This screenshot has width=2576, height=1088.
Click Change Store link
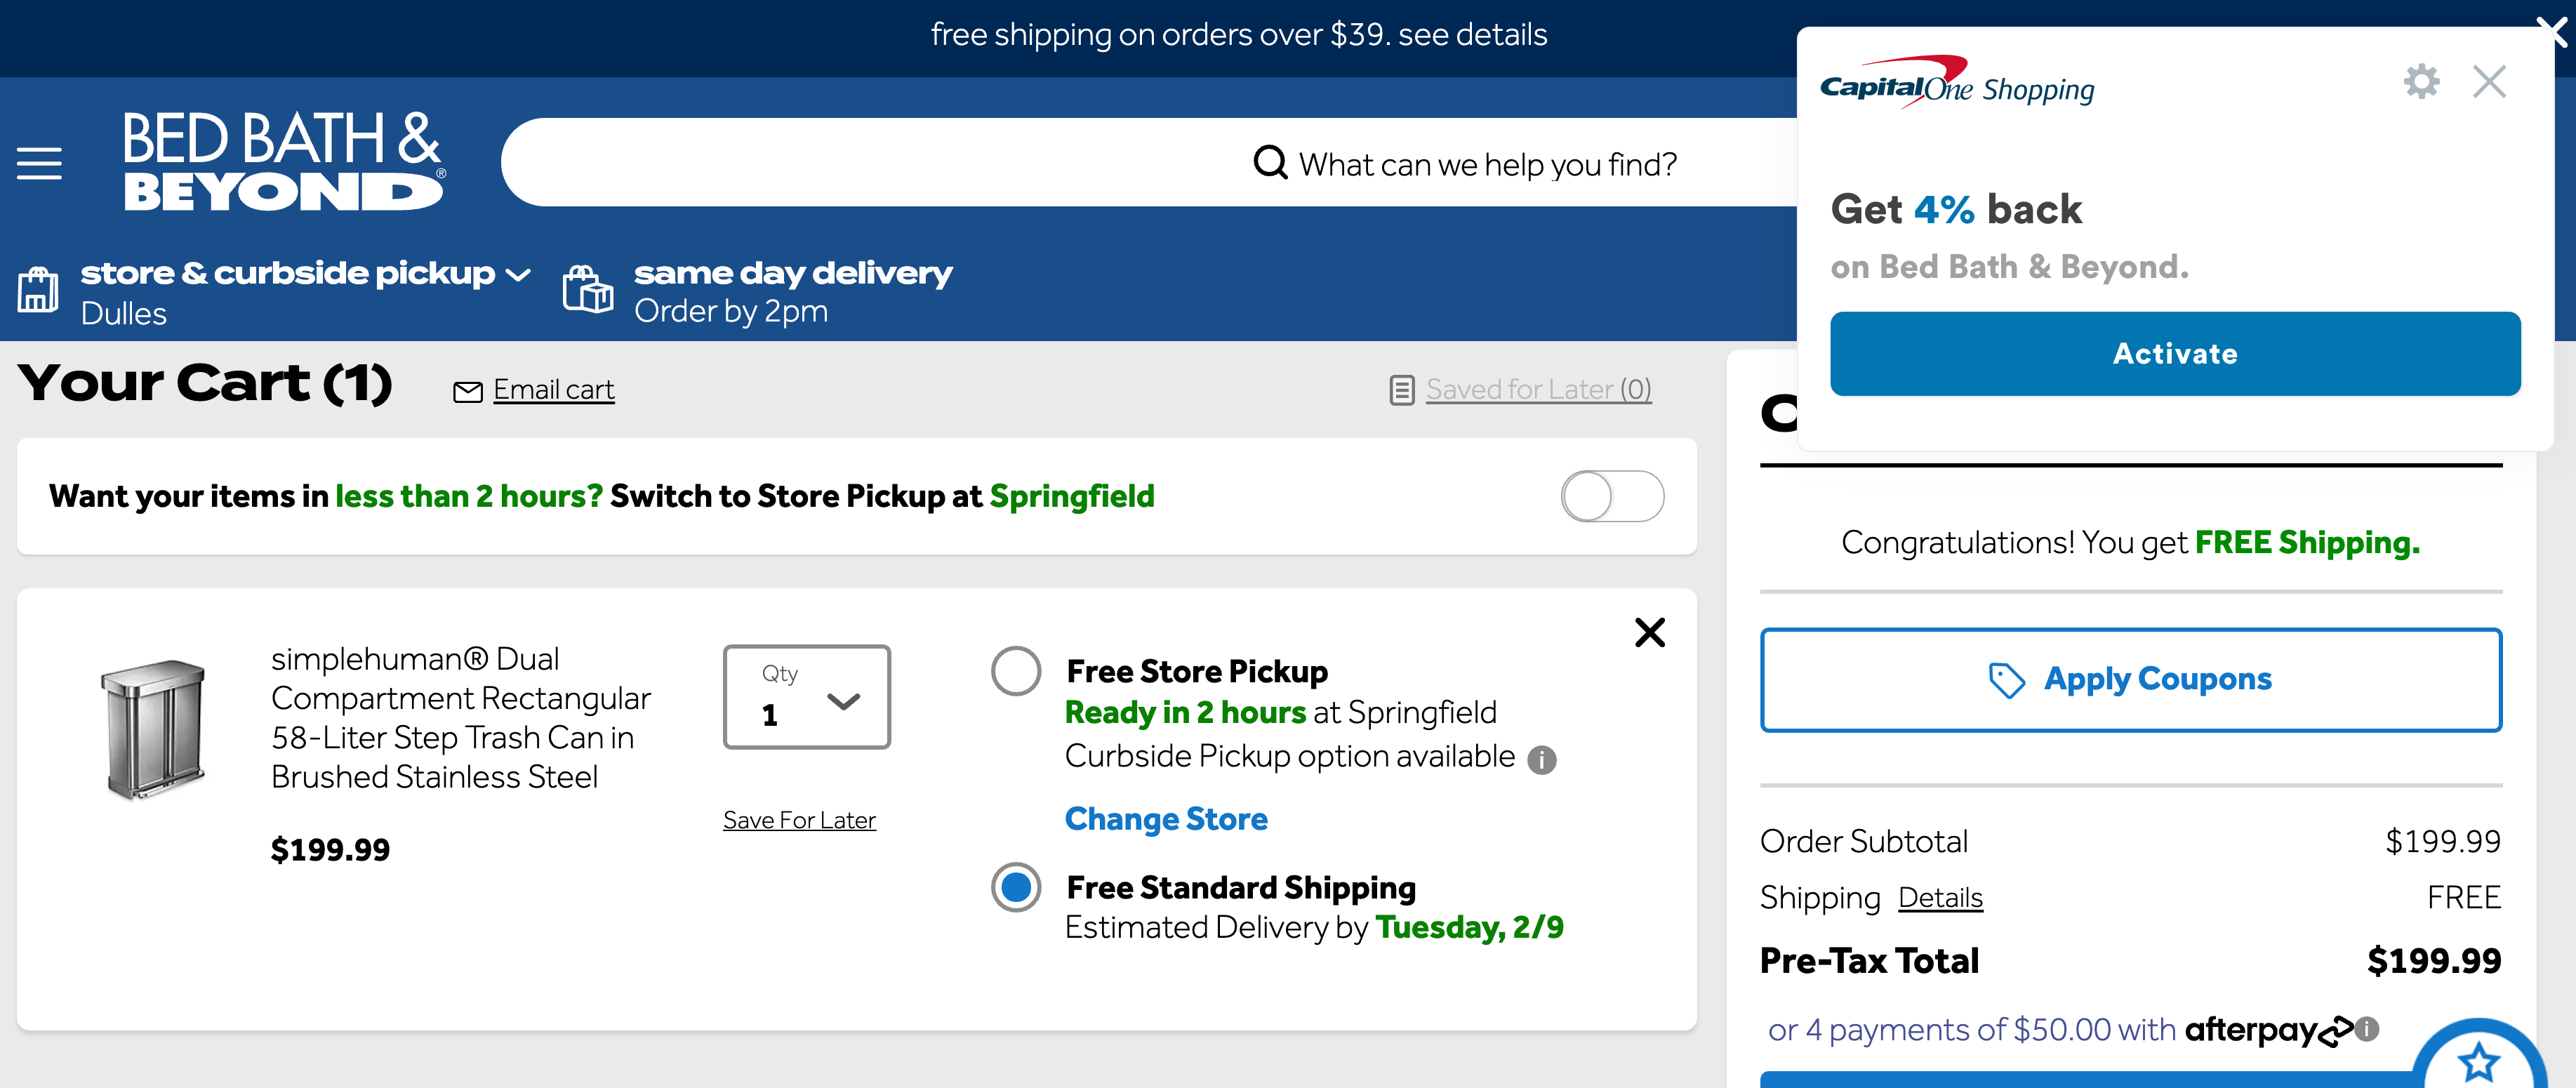1166,819
